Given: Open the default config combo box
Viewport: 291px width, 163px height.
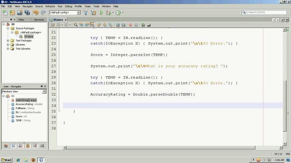Looking at the screenshot, I should 65,12.
